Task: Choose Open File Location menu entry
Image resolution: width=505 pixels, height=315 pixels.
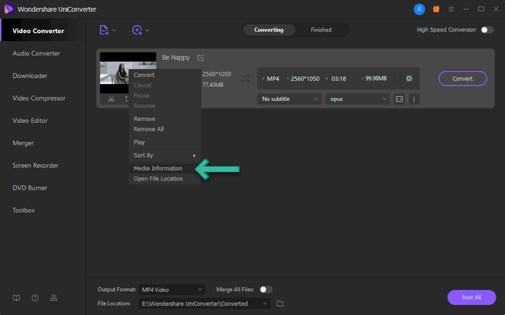Action: (x=165, y=179)
